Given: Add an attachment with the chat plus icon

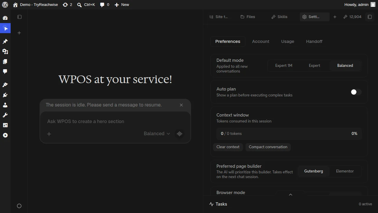Looking at the screenshot, I should [49, 134].
